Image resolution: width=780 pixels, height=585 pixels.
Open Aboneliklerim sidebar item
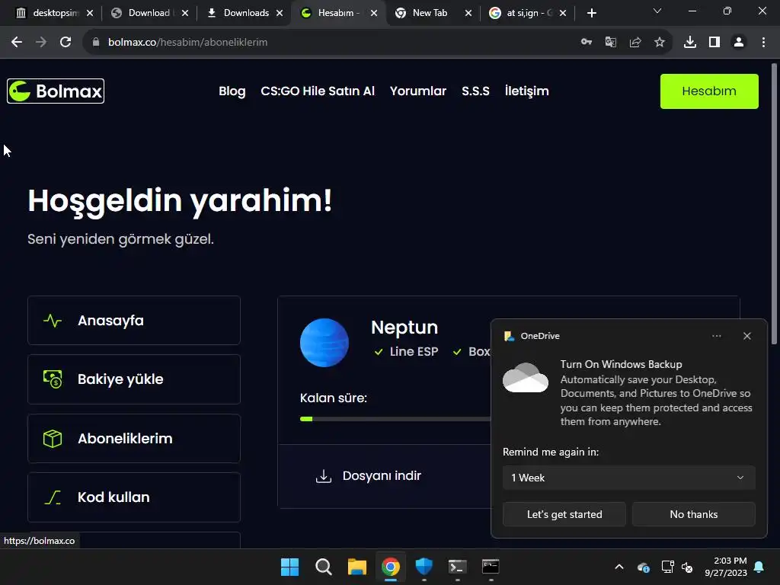pos(134,438)
